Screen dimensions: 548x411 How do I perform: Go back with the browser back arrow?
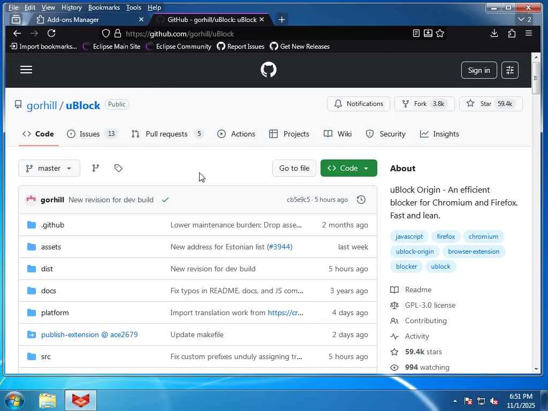[17, 33]
